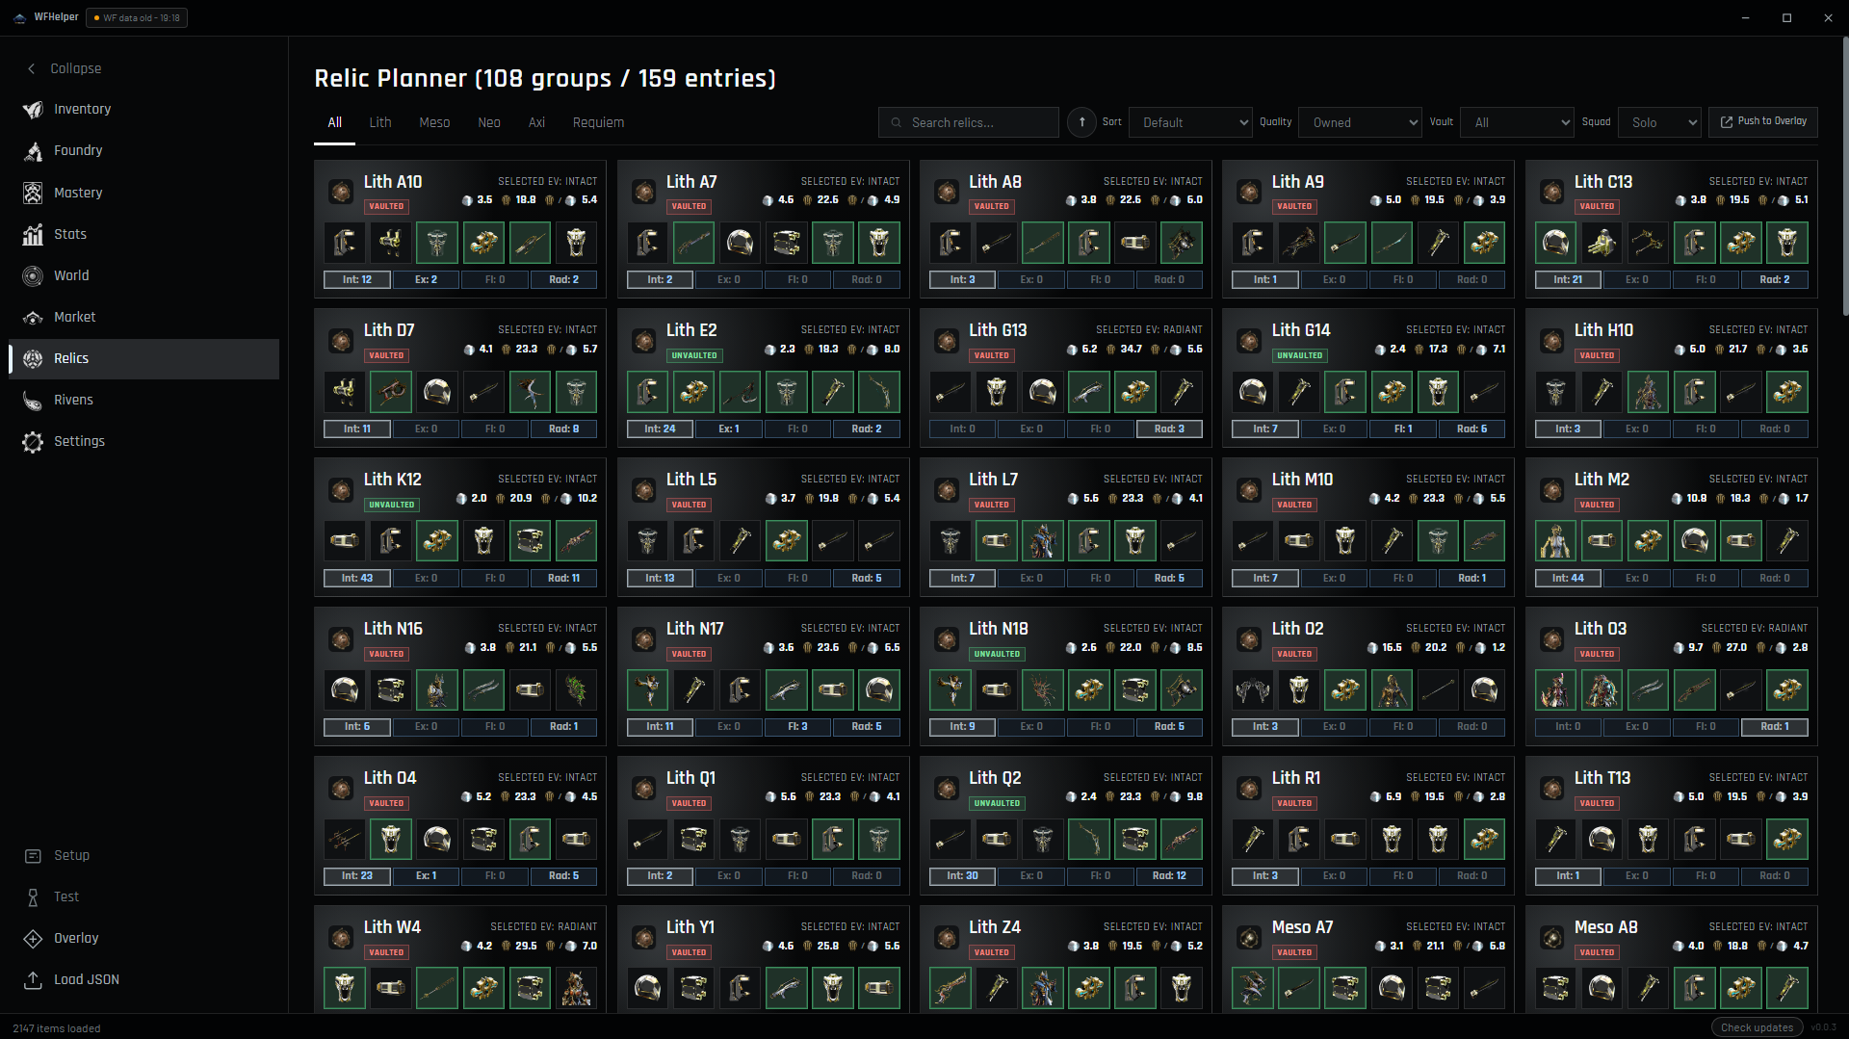Click the UNVAULTED badge on Lith Q2
Image resolution: width=1849 pixels, height=1039 pixels.
tap(997, 803)
